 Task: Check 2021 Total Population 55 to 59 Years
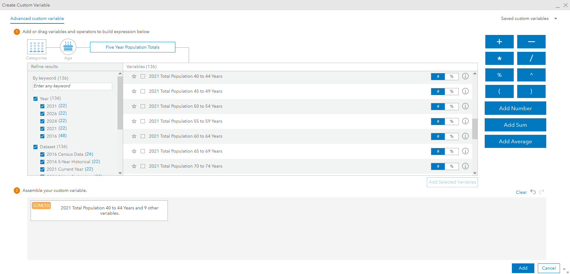(x=143, y=121)
